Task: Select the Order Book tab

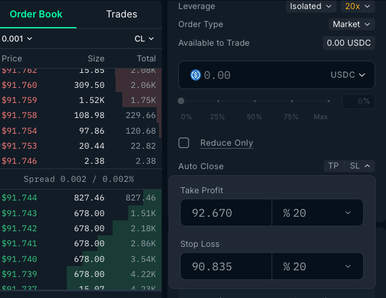Action: [x=36, y=14]
